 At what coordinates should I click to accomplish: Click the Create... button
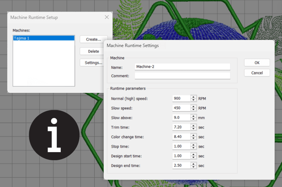pos(93,39)
